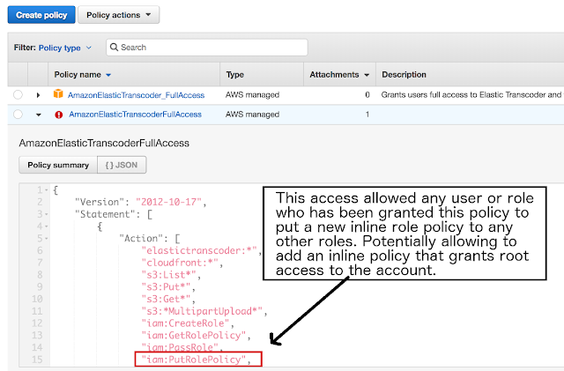Click the orange AWS managed policy box icon
This screenshot has height=371, width=564.
click(58, 94)
